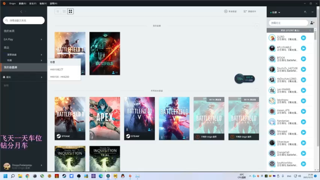
Task: Expand the EA Play submenu
Action: click(42, 39)
